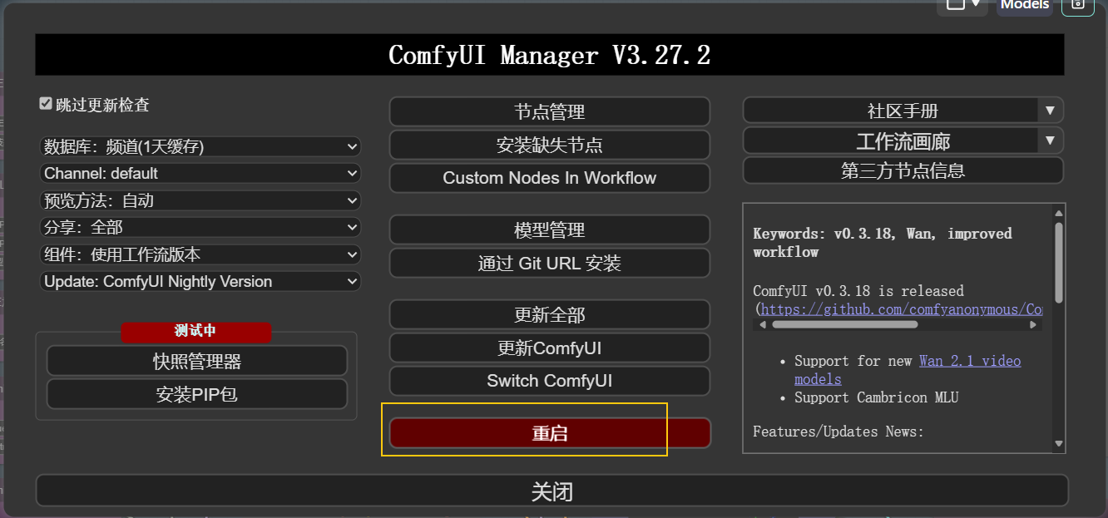Expand the 工作流画廊 menu arrow
Screen dimensions: 1108x518
(x=1050, y=141)
